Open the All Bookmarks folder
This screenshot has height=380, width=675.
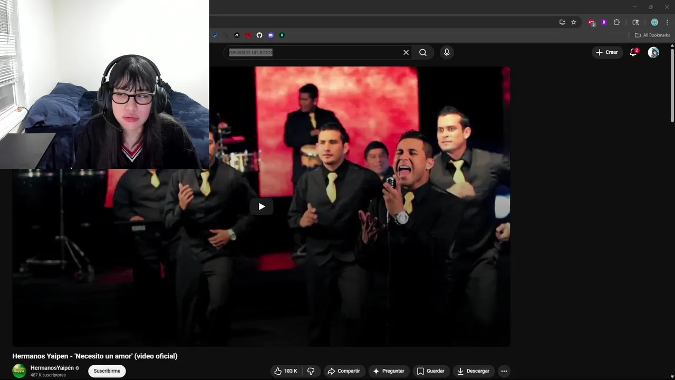click(x=652, y=35)
